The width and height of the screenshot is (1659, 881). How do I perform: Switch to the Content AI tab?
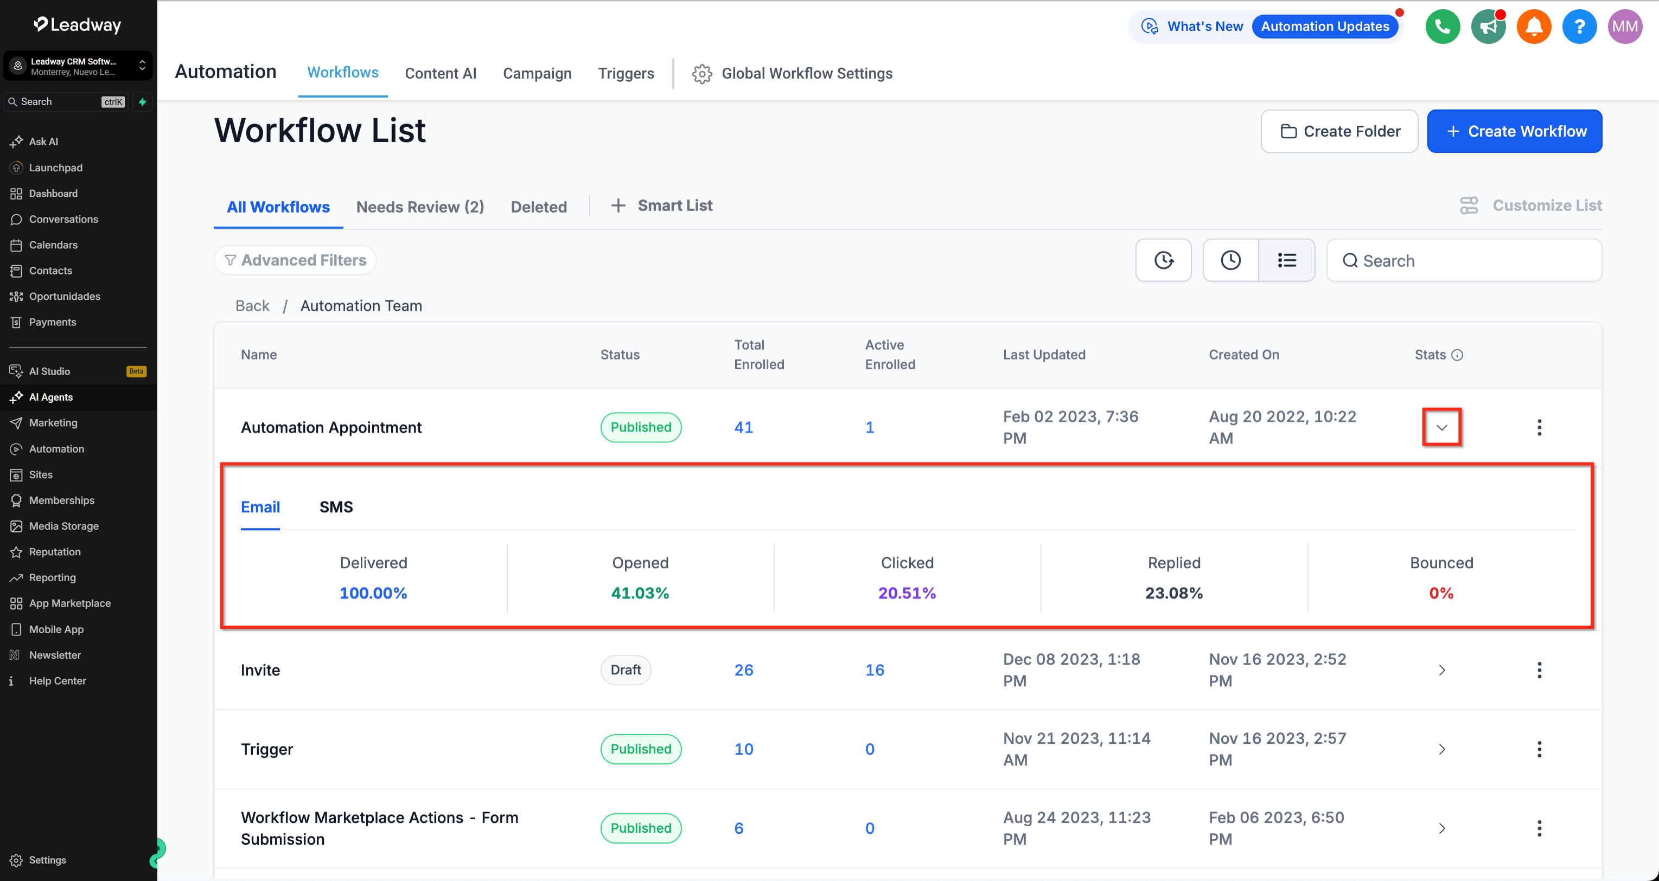441,73
